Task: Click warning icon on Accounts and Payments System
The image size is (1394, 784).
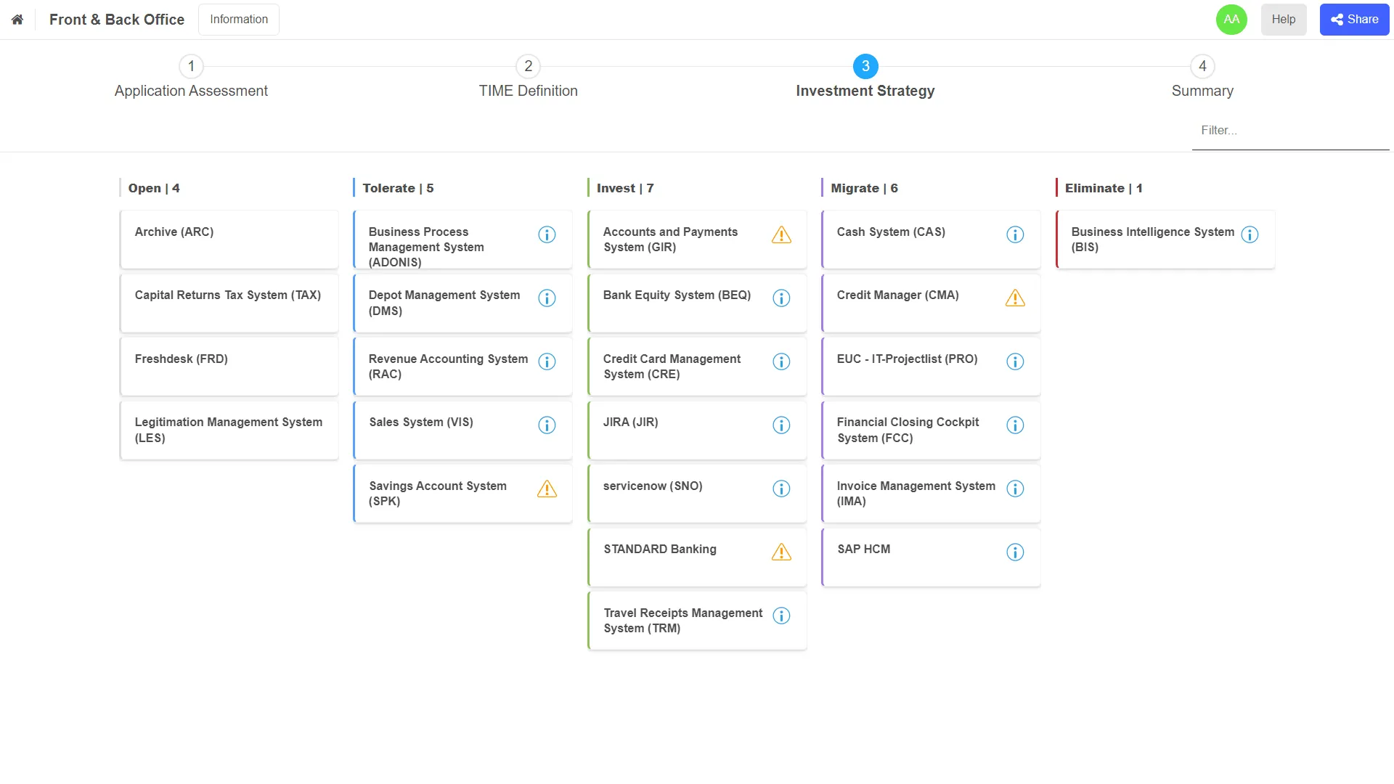Action: click(x=781, y=235)
